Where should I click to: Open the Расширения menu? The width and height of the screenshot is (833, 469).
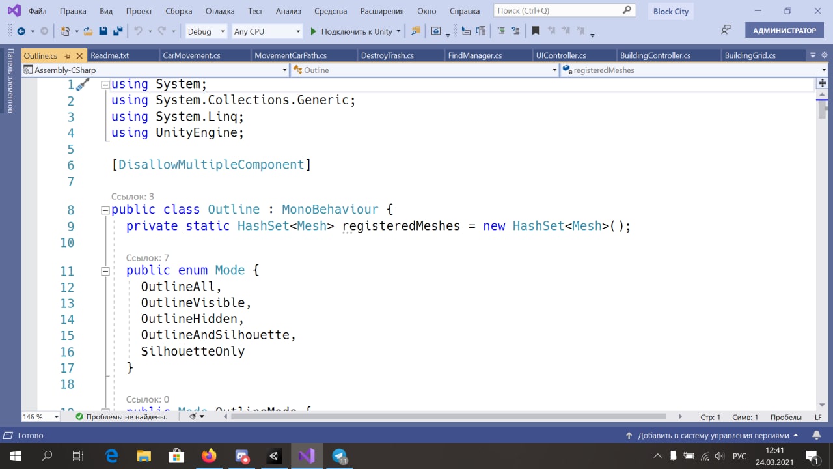point(381,11)
